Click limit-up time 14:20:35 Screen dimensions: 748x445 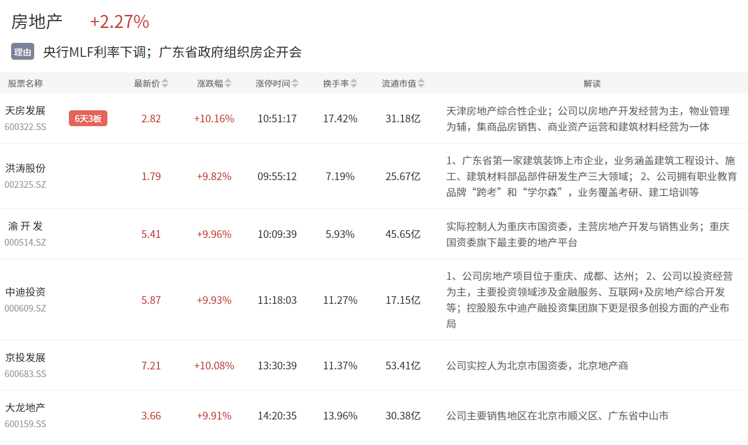[277, 416]
